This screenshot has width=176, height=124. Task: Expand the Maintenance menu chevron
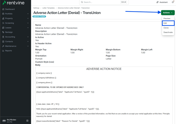(28, 46)
